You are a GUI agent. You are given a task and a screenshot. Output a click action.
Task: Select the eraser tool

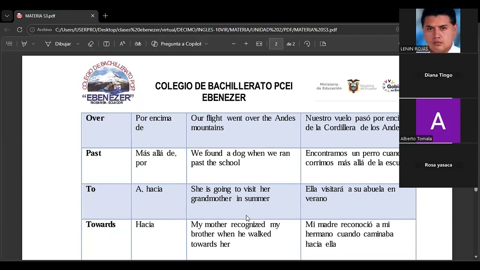(90, 44)
